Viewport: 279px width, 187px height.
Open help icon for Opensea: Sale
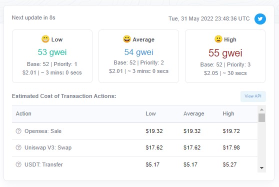tap(18, 131)
